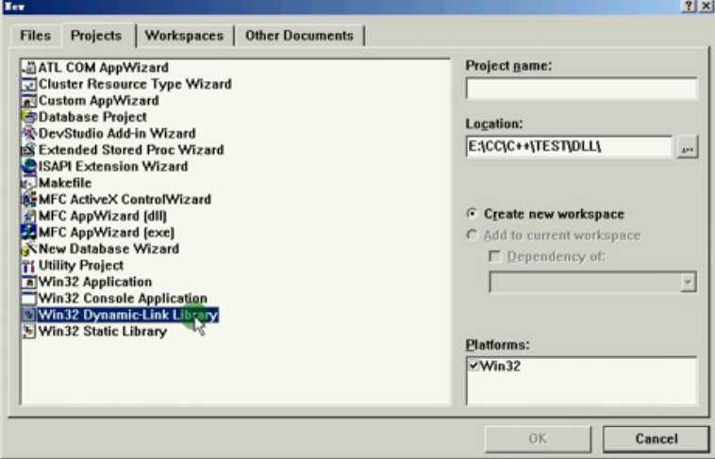This screenshot has height=459, width=715.
Task: Toggle the Dependency of checkbox
Action: coord(494,256)
